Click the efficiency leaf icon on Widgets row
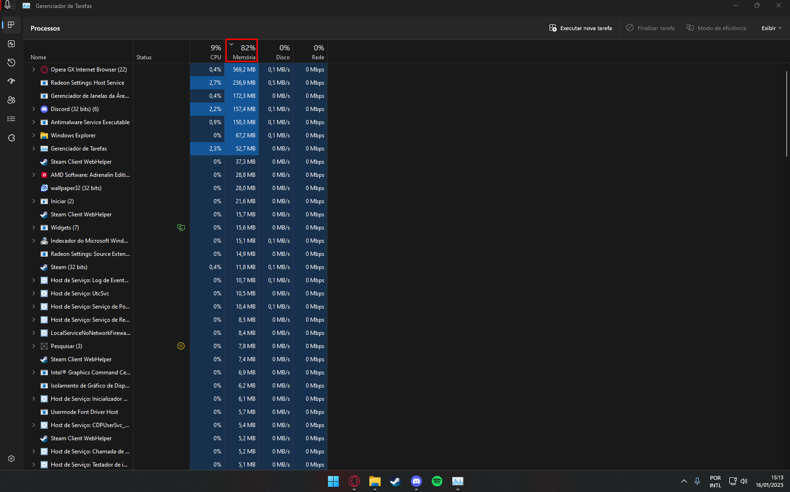 pos(181,228)
